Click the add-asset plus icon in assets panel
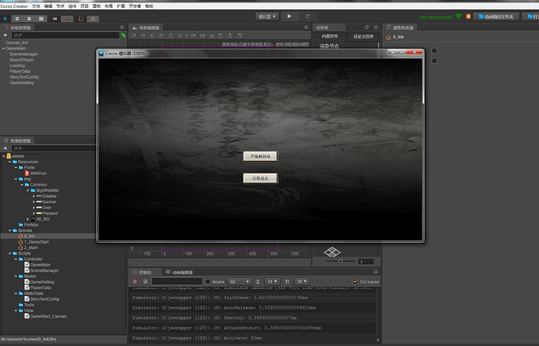The image size is (539, 346). pyautogui.click(x=5, y=148)
